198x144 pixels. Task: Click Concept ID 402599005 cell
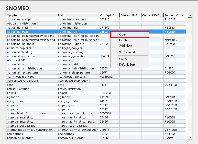point(109,77)
